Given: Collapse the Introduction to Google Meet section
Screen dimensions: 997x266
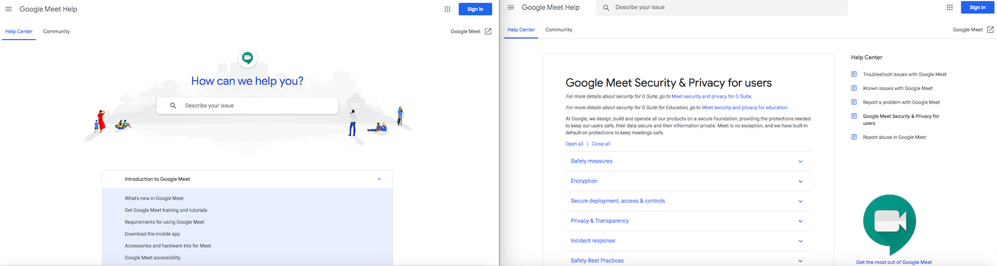Looking at the screenshot, I should (379, 179).
